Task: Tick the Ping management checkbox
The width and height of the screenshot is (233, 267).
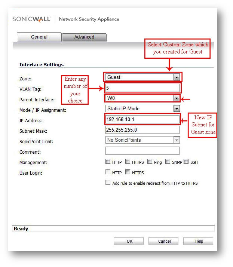Action: coord(150,162)
